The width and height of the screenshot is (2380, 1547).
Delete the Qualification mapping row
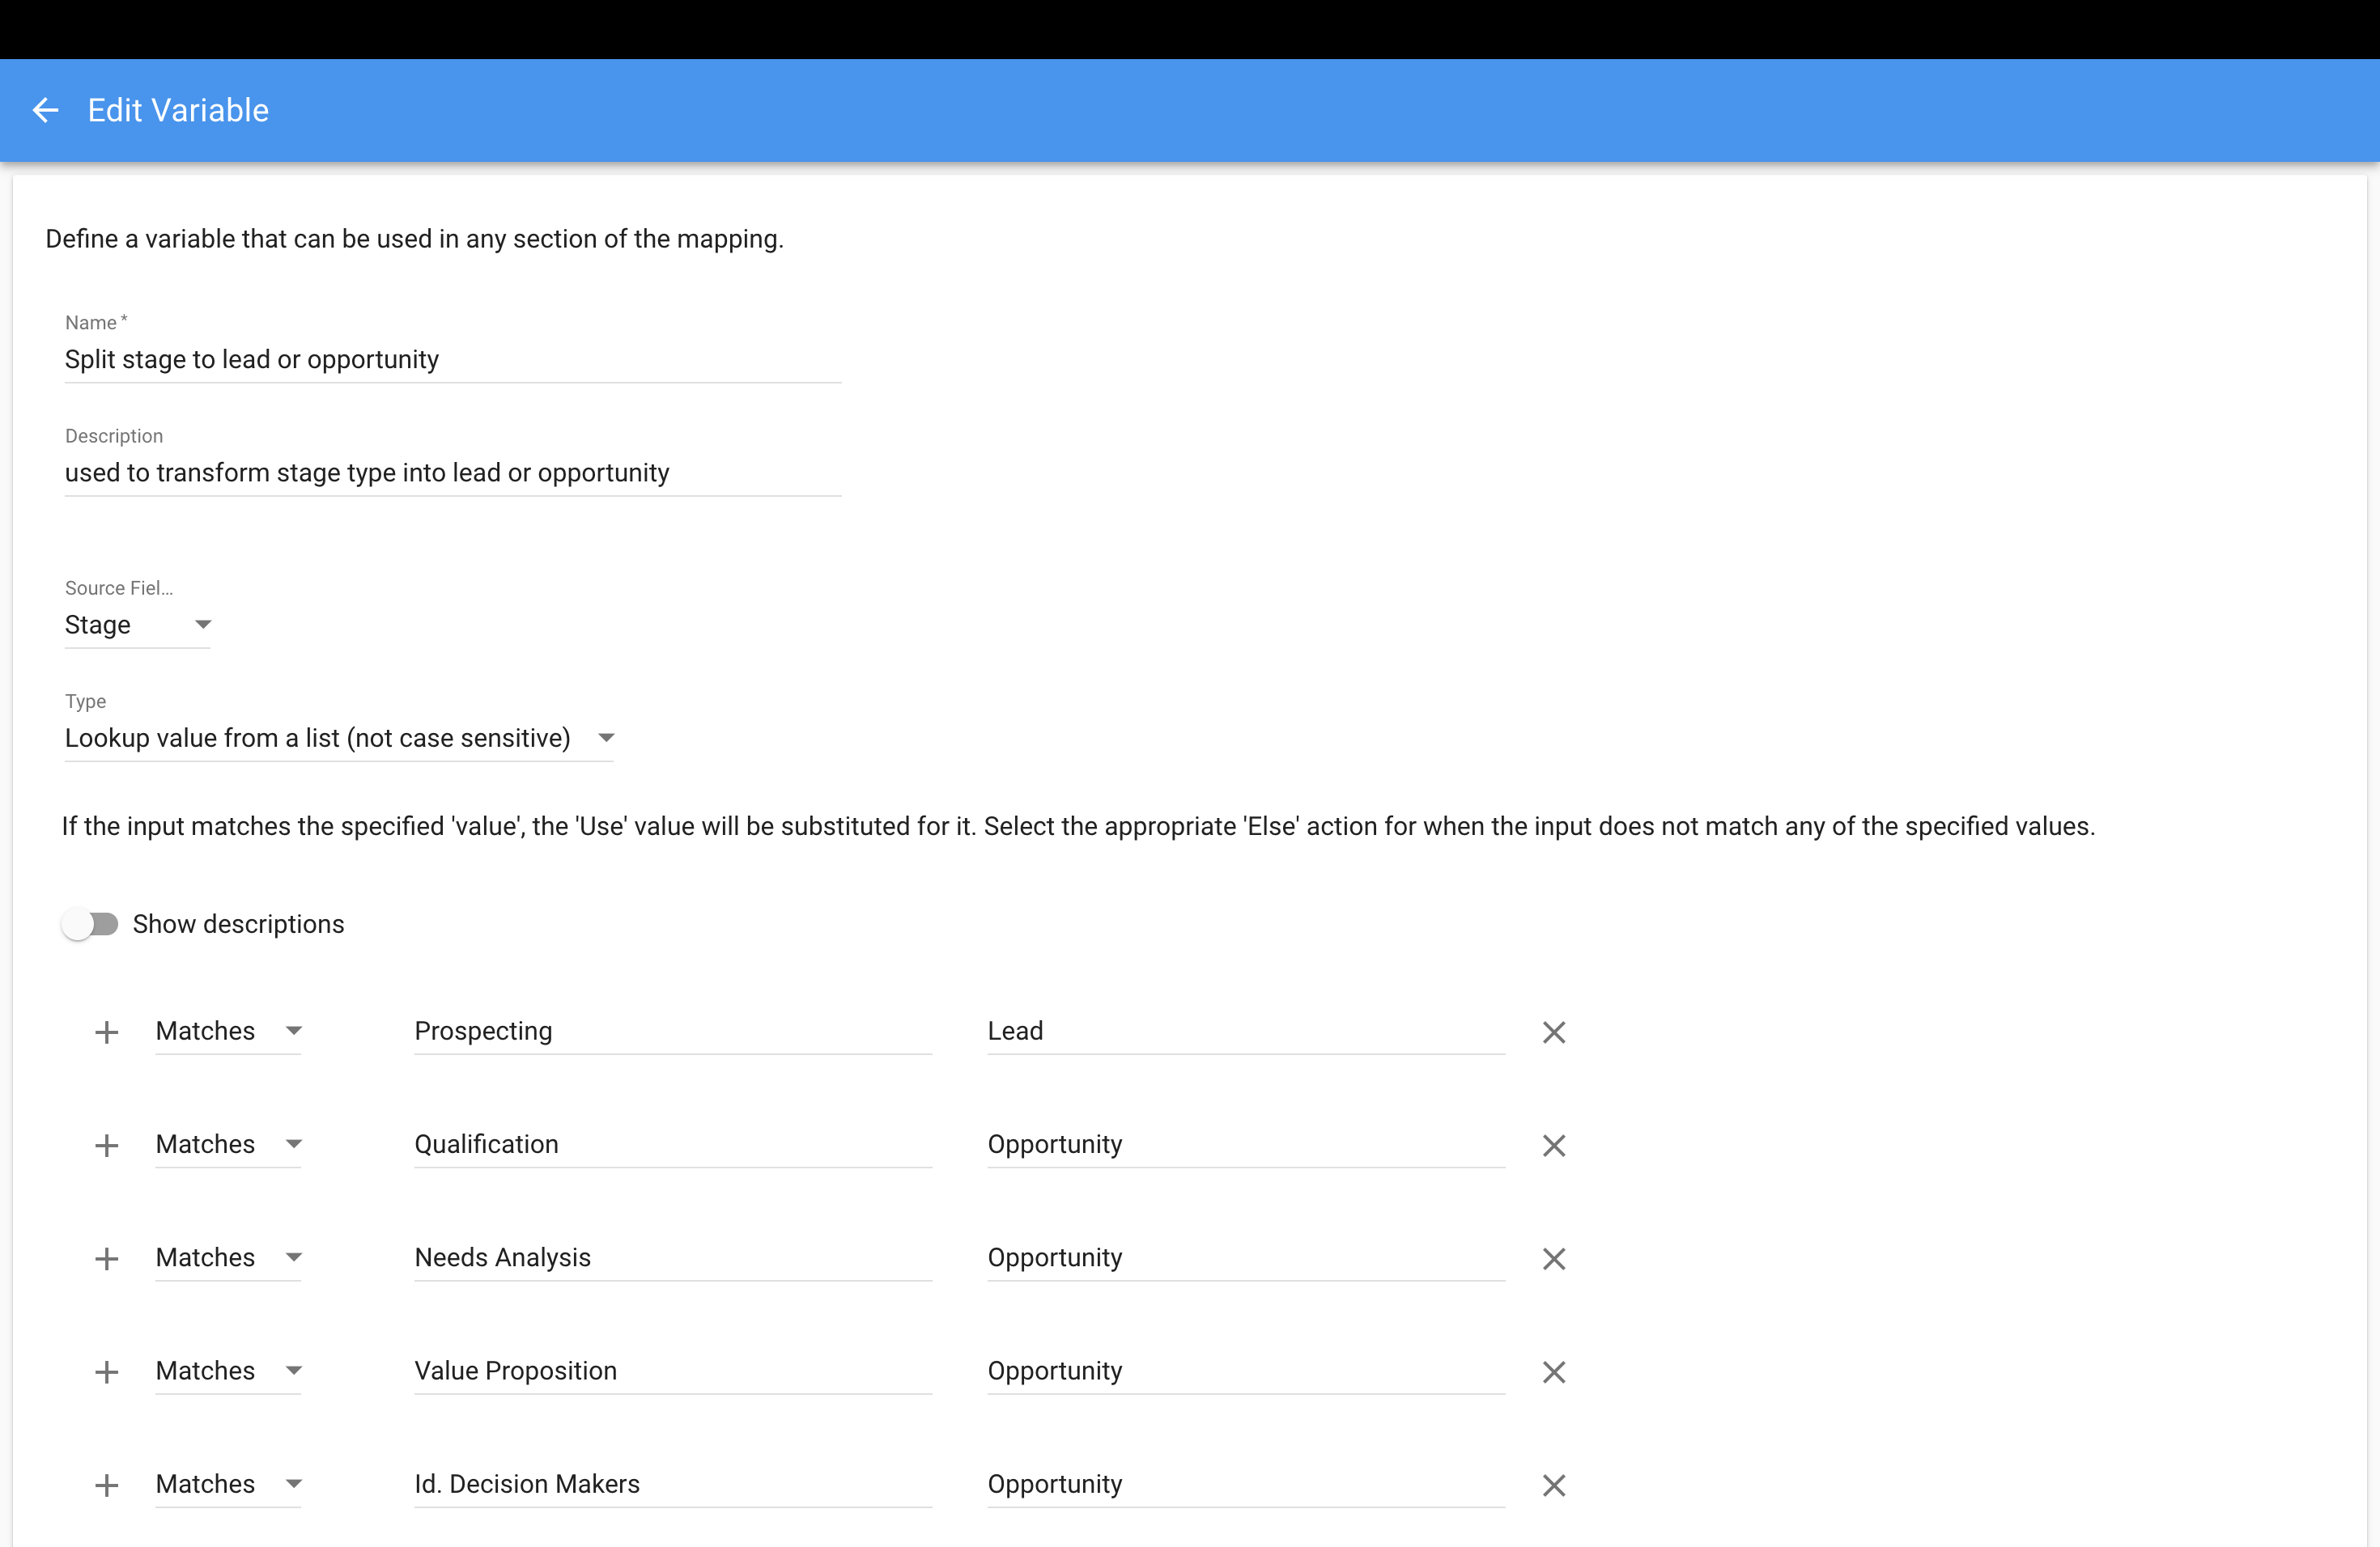tap(1553, 1145)
